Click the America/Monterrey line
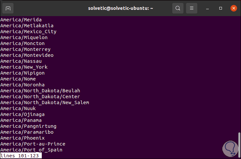 tap(25, 49)
